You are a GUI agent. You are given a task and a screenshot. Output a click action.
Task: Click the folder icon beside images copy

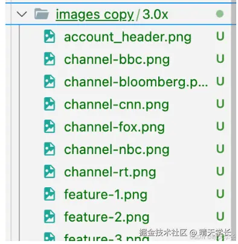[x=42, y=14]
